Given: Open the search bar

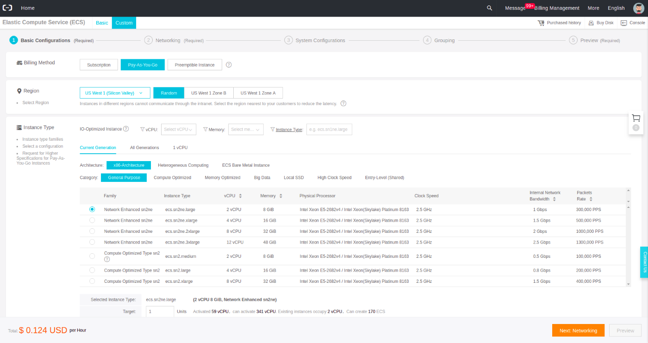Looking at the screenshot, I should point(489,8).
